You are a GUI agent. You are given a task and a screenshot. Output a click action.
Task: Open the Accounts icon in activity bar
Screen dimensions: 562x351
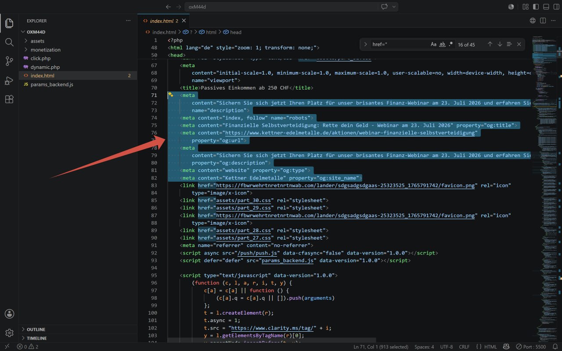[x=9, y=314]
